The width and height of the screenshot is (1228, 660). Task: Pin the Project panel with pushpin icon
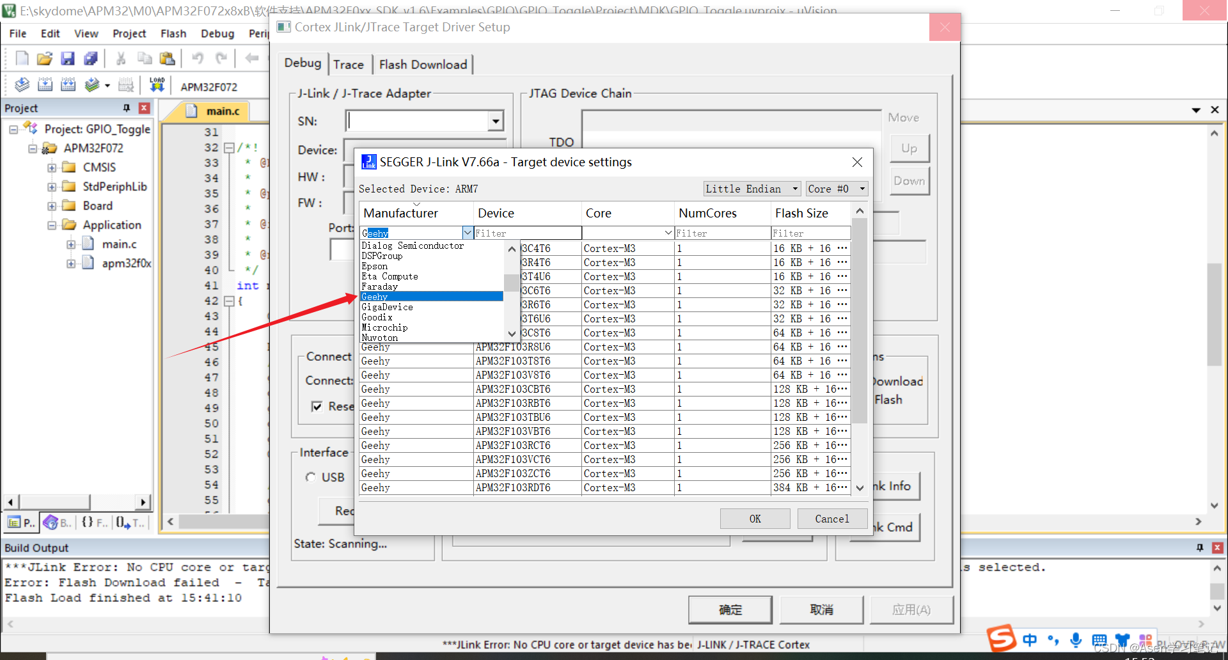pyautogui.click(x=127, y=108)
